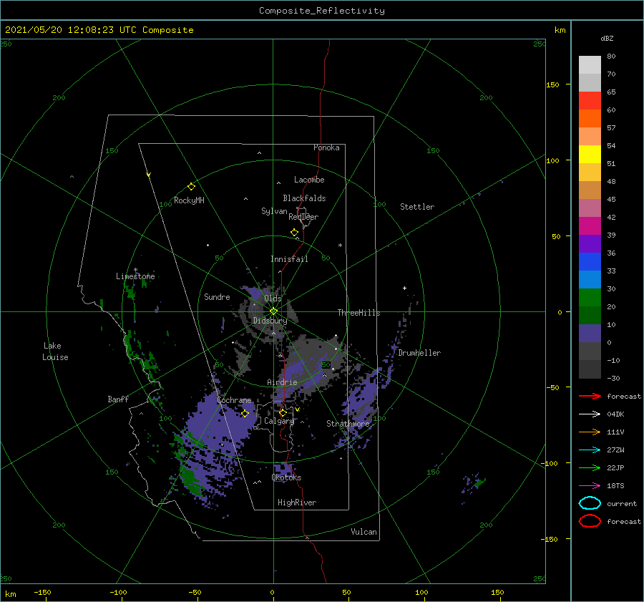Click the orange 111V arrow legend icon
This screenshot has width=644, height=602.
pyautogui.click(x=590, y=432)
